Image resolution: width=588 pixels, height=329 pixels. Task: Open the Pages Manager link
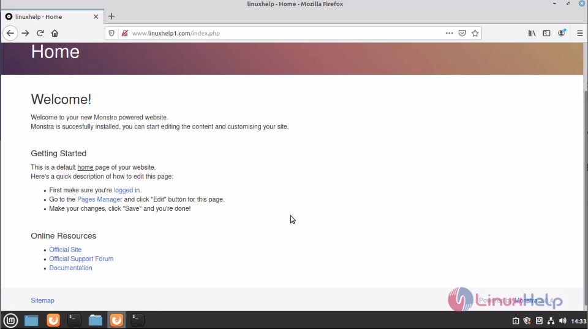click(x=99, y=199)
